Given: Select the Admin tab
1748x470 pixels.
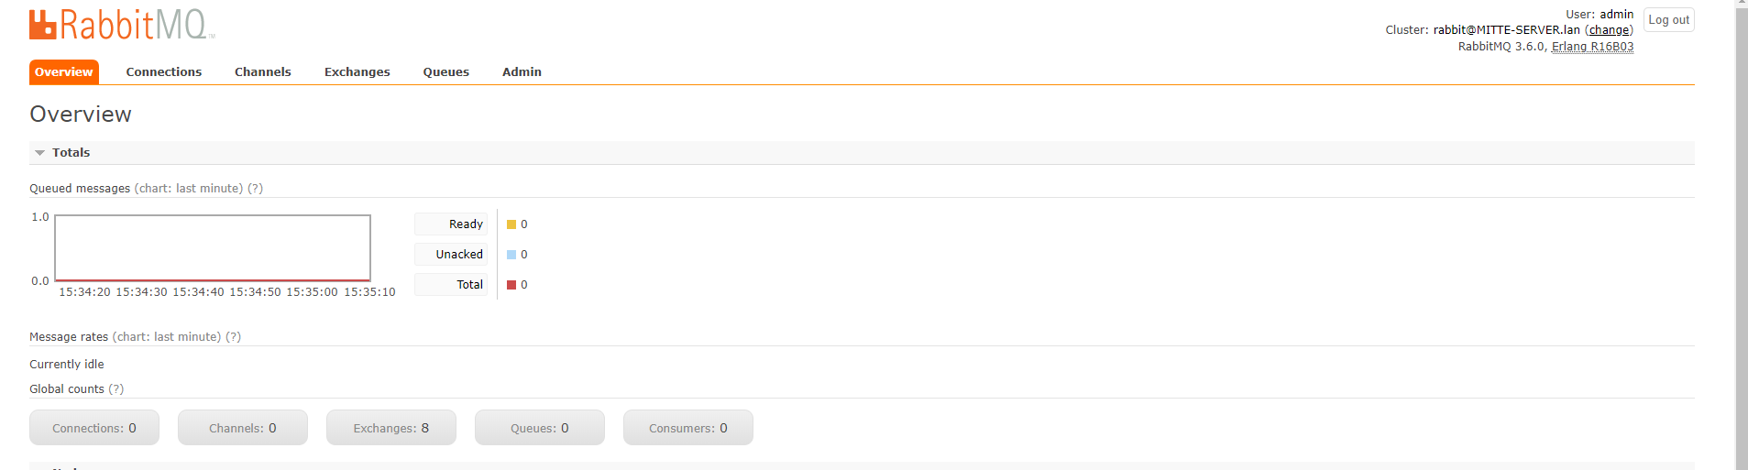Looking at the screenshot, I should 522,72.
